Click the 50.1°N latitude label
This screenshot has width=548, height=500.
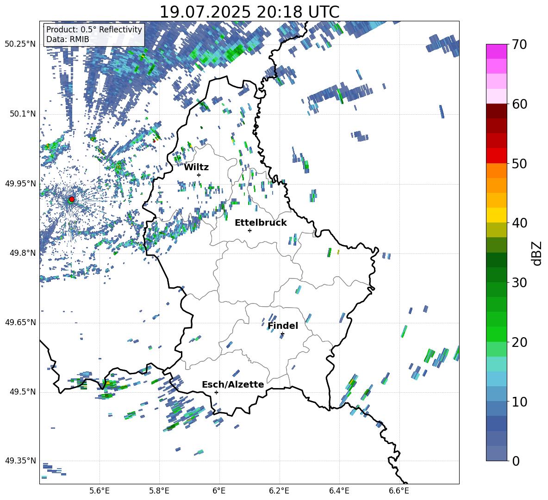click(x=22, y=114)
